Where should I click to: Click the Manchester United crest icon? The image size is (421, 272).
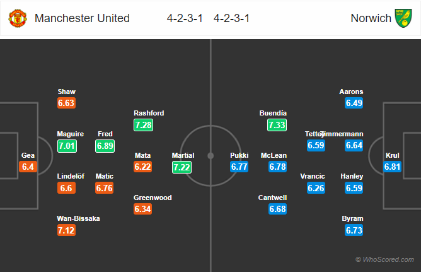tap(18, 18)
